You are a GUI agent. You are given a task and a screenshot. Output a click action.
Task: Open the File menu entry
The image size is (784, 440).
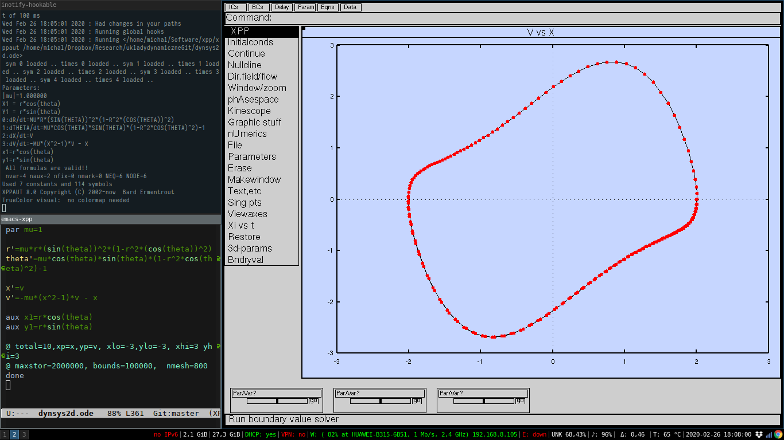click(x=262, y=146)
